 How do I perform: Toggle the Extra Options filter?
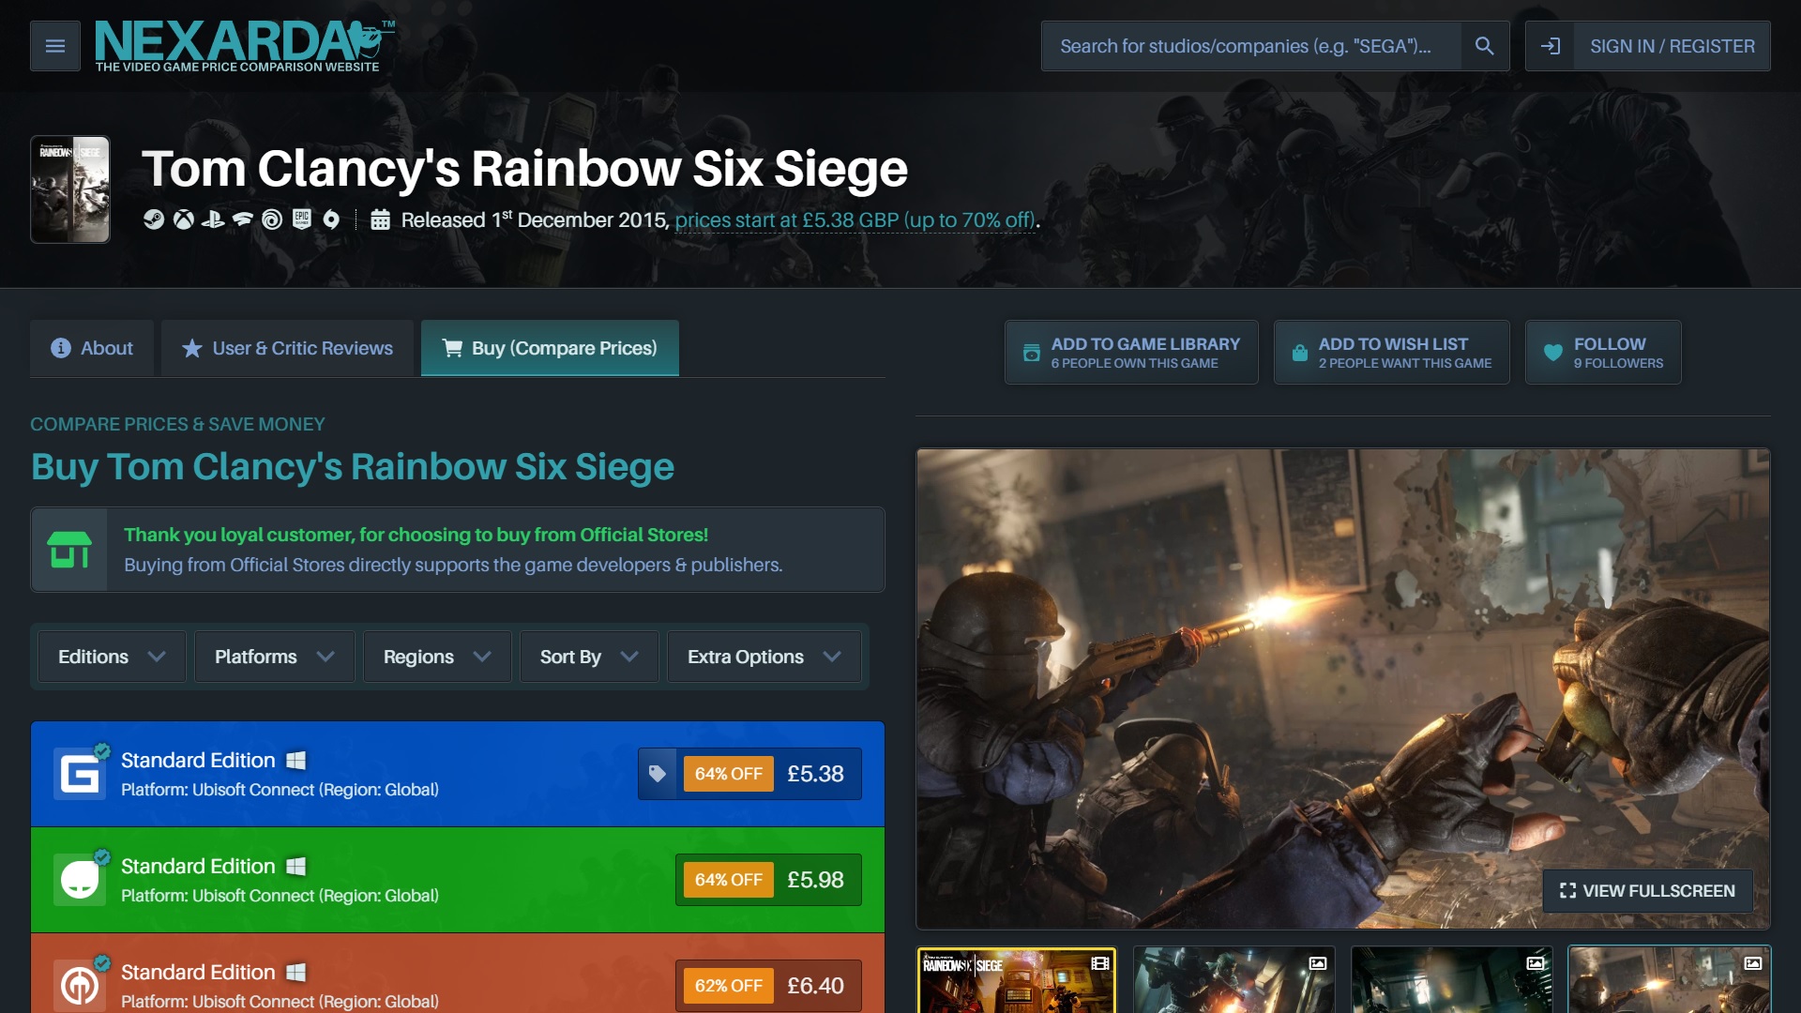click(762, 656)
